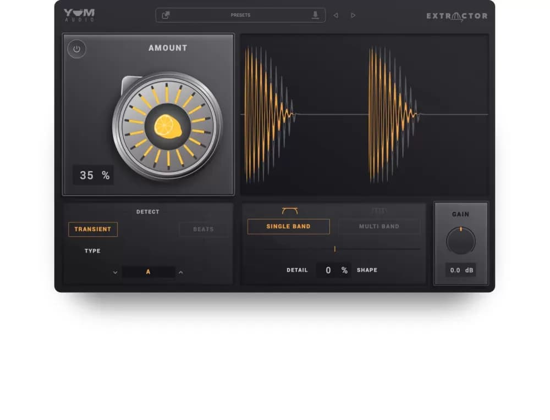This screenshot has height=420, width=550.
Task: Go to next preset arrow
Action: [x=353, y=15]
